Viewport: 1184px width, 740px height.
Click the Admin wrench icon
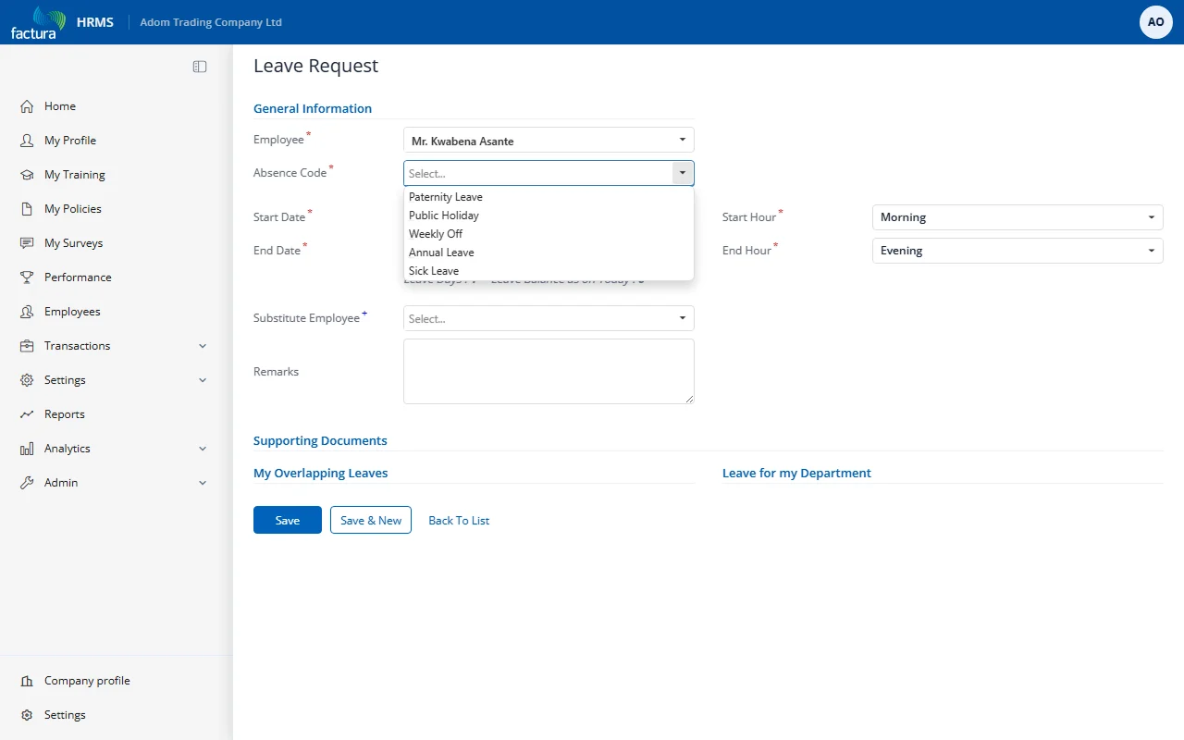(x=27, y=483)
